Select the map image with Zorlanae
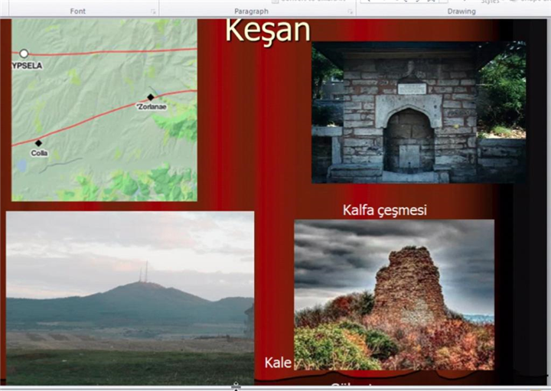Viewport: 551px width, 391px height. click(x=104, y=109)
